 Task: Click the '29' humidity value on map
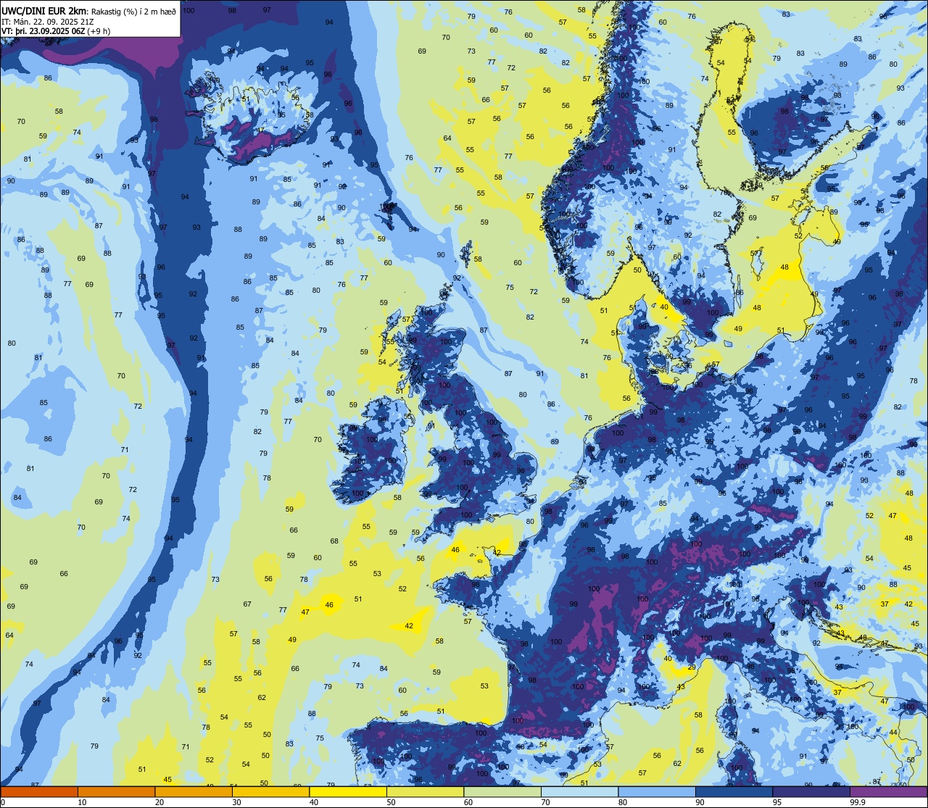[692, 667]
